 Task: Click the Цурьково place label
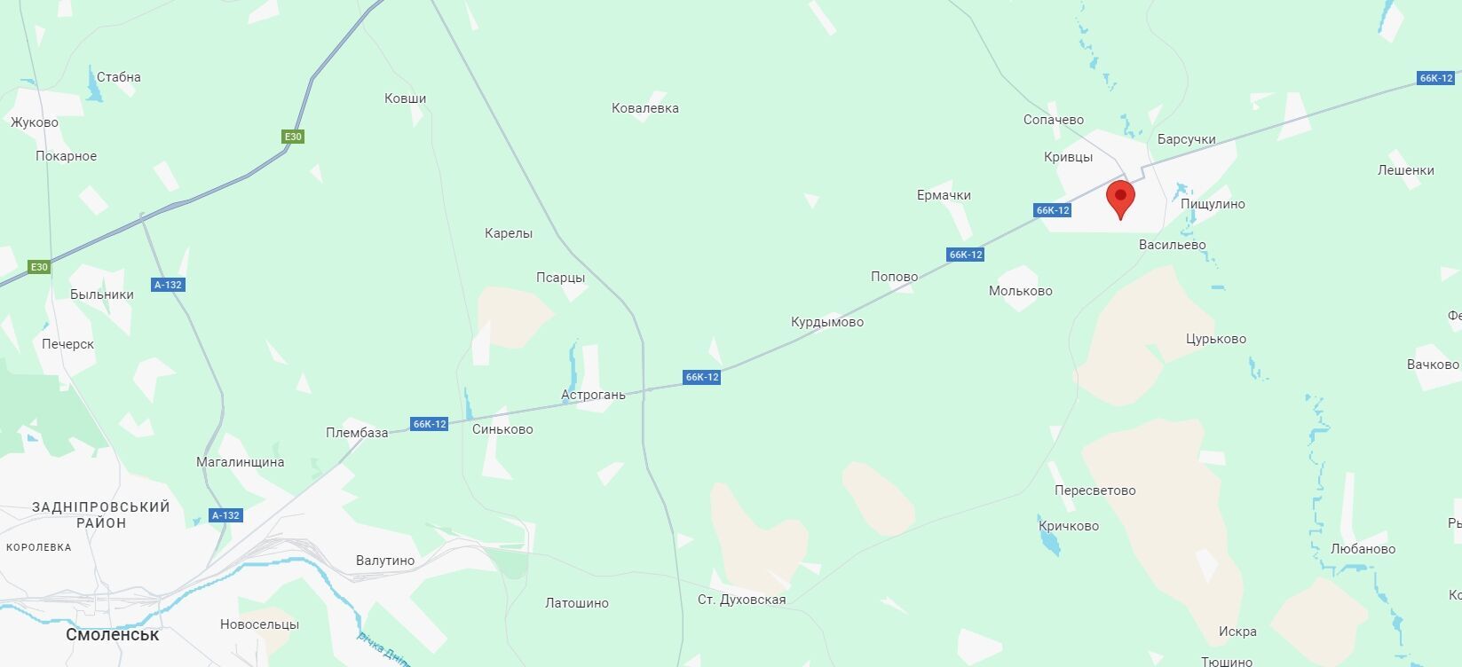tap(1216, 339)
